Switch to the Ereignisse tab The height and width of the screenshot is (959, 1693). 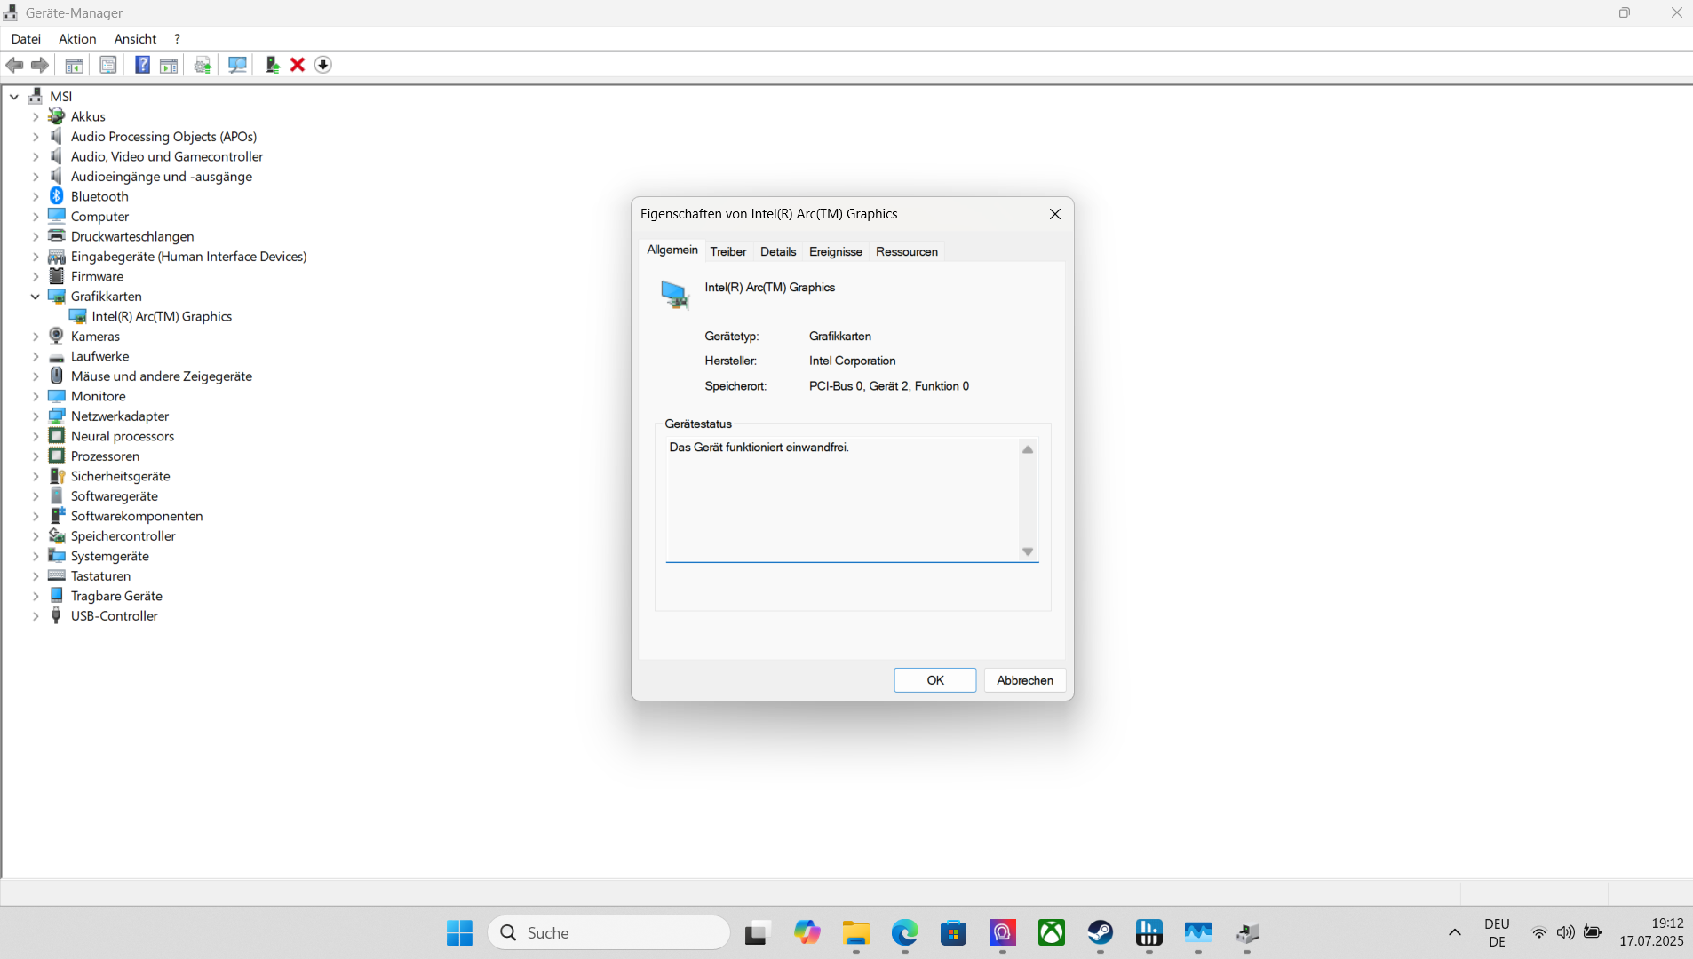[x=836, y=251]
